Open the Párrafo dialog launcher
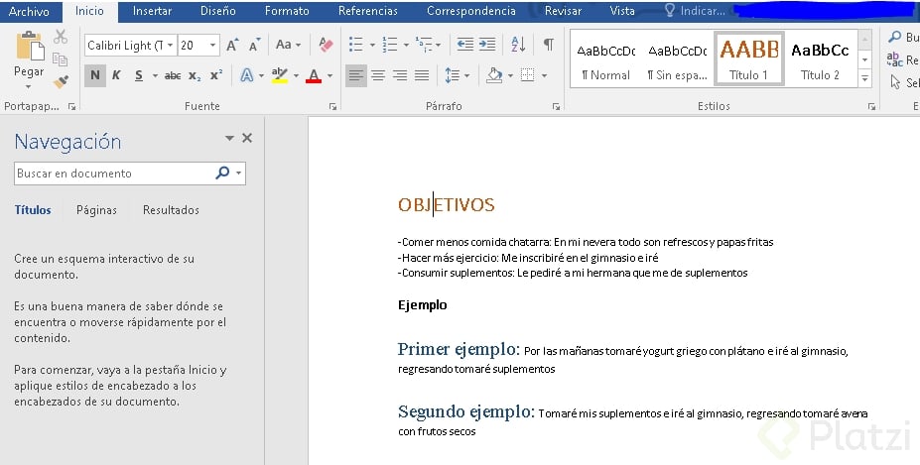The width and height of the screenshot is (920, 465). (556, 107)
